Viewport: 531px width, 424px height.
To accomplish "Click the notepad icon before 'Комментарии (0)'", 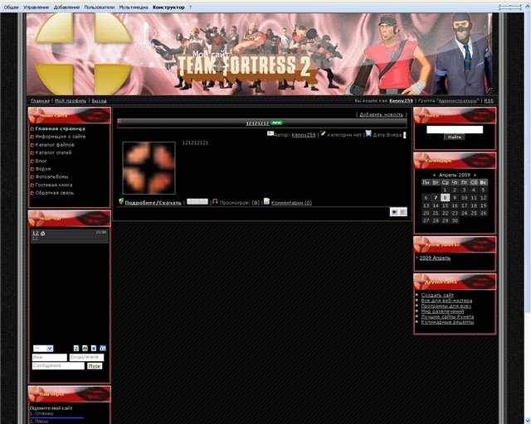I will point(266,201).
